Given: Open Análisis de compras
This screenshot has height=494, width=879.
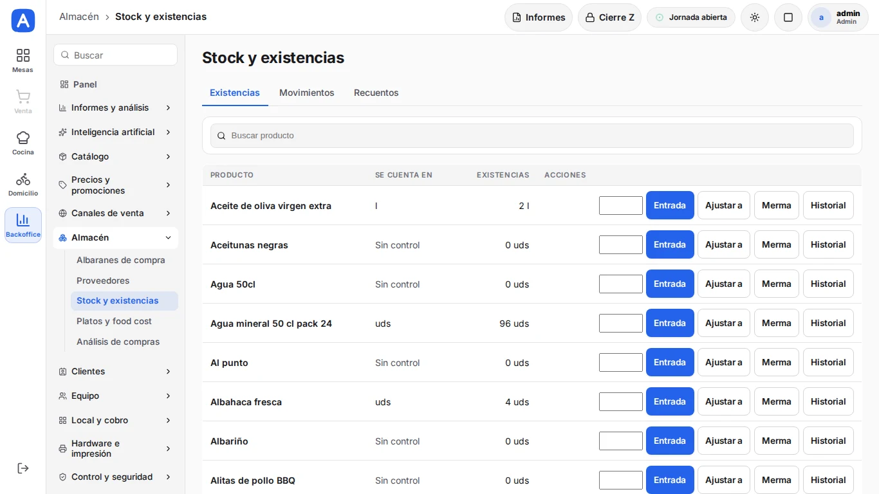Looking at the screenshot, I should tap(124, 342).
